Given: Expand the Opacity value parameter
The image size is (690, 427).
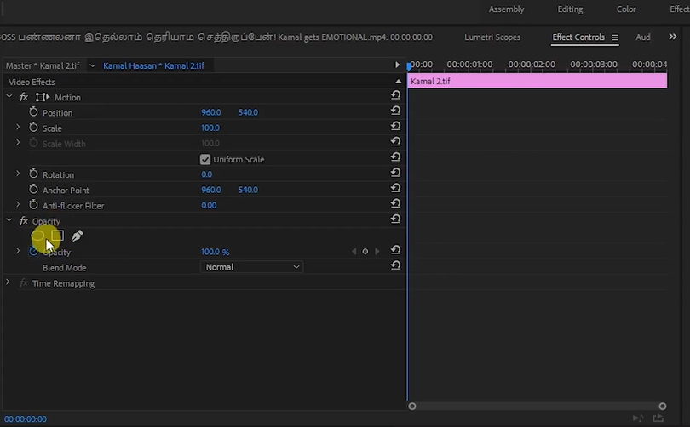Looking at the screenshot, I should tap(18, 251).
